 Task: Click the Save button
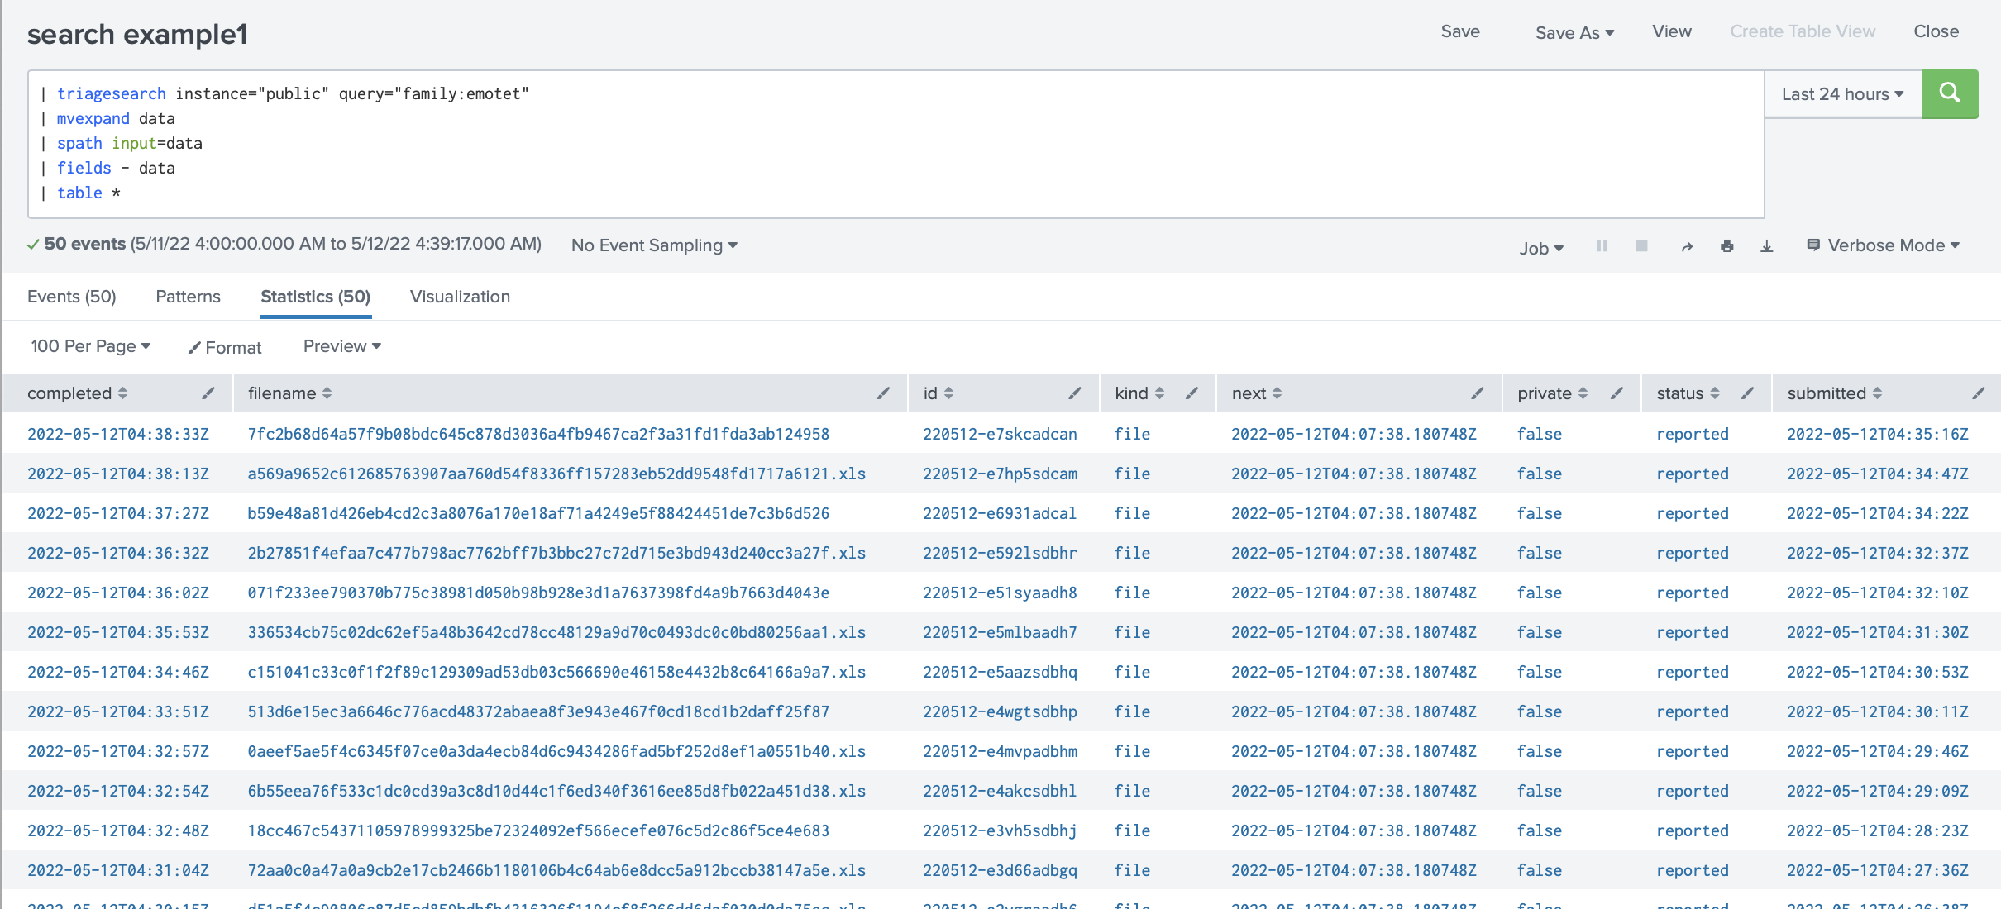tap(1460, 31)
